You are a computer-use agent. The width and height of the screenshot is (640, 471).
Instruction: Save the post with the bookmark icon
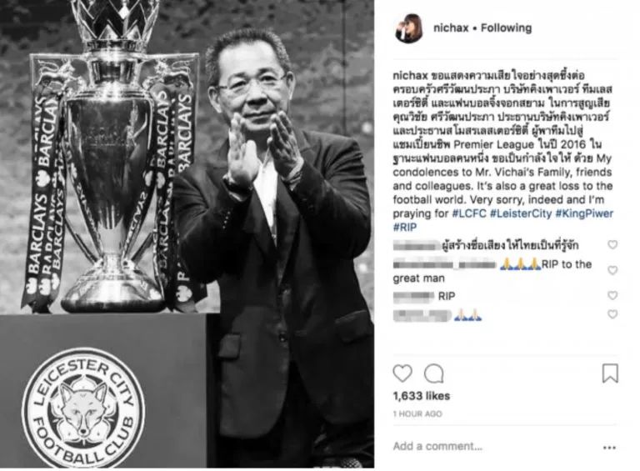[x=610, y=373]
